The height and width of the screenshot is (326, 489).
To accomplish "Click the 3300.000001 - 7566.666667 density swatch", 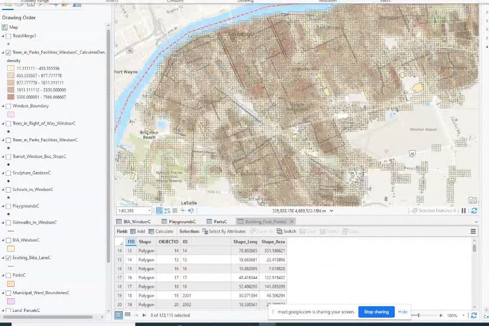I will click(x=10, y=97).
